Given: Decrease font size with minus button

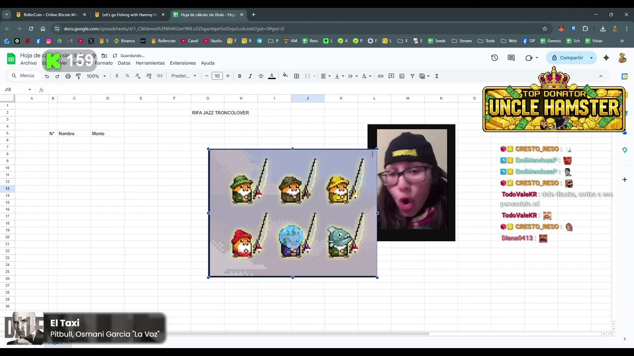Looking at the screenshot, I should [x=207, y=76].
